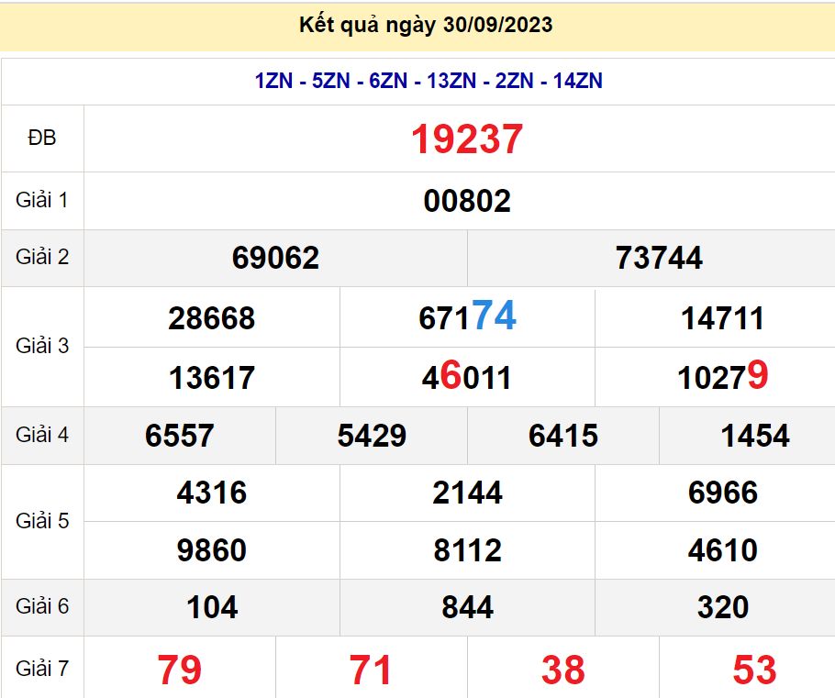Select the Giải 3 number 28668

pos(212,318)
